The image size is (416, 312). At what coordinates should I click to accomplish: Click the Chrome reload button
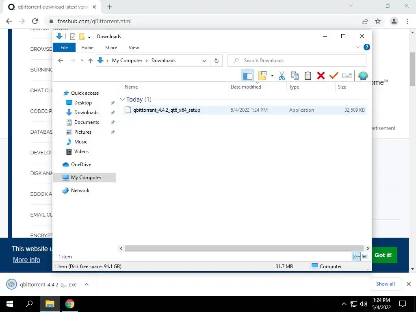click(35, 21)
